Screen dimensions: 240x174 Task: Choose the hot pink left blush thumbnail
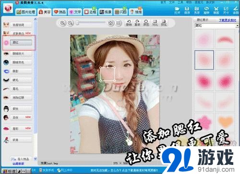point(204,81)
